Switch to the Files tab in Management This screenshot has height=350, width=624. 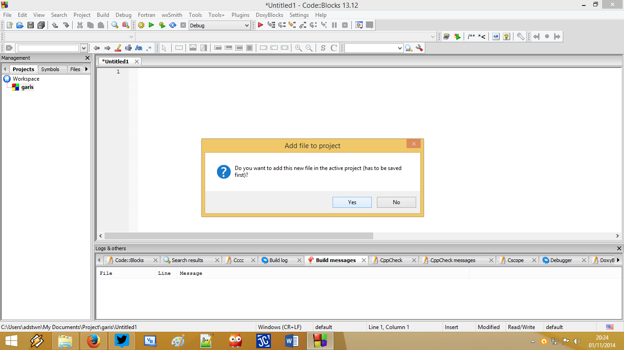(x=75, y=69)
